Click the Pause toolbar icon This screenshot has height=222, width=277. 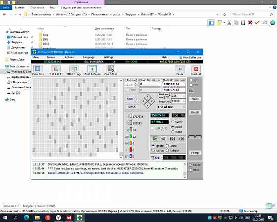(180, 70)
